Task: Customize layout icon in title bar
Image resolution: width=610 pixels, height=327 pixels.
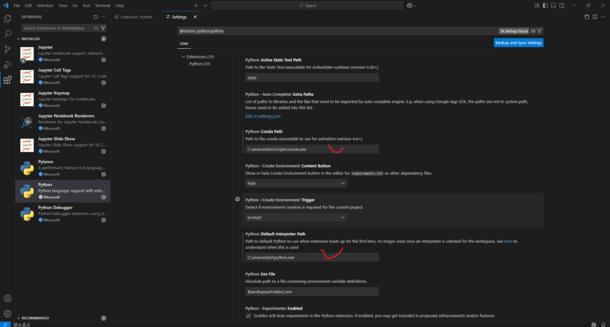Action: 537,5
